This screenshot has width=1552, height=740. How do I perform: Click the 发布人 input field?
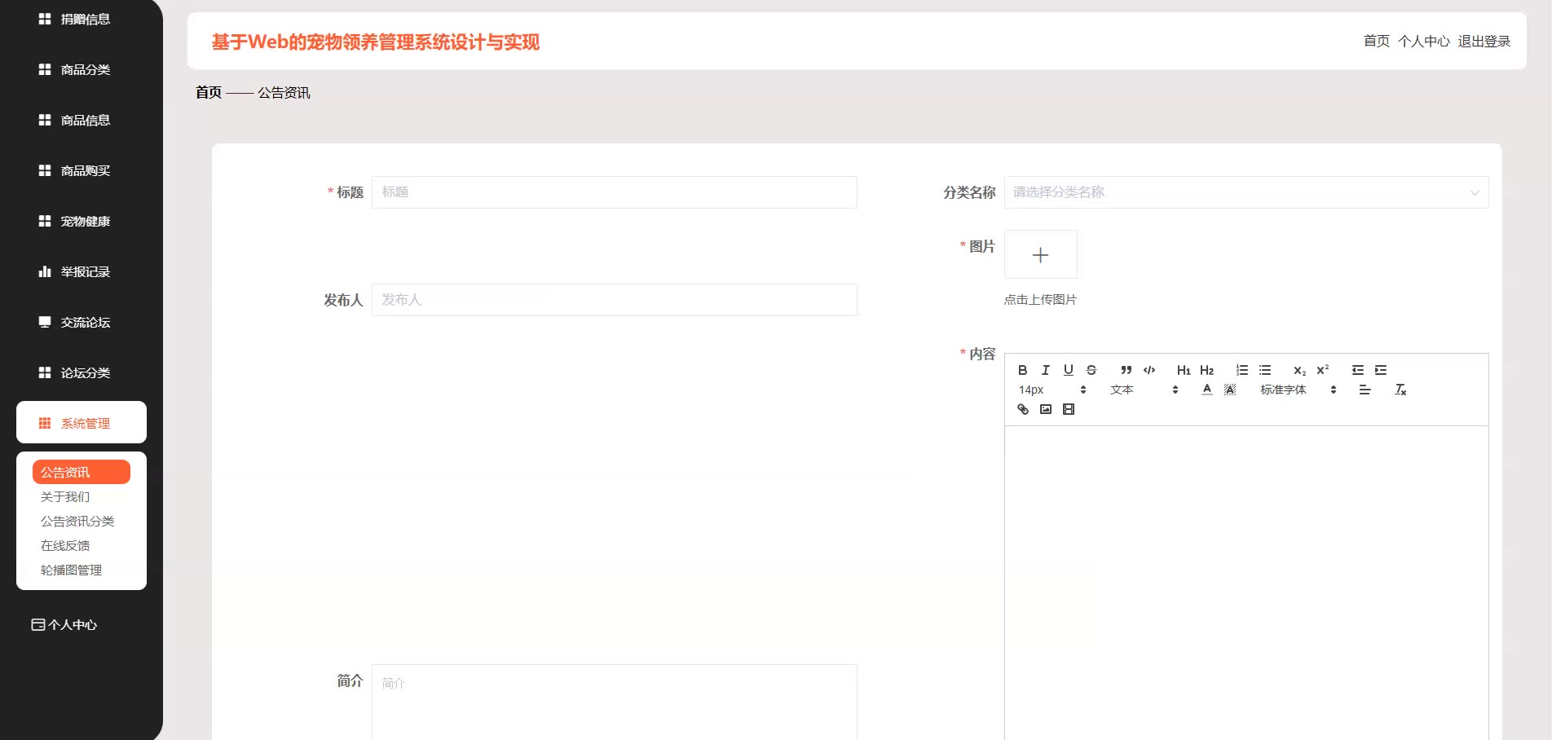pos(614,300)
